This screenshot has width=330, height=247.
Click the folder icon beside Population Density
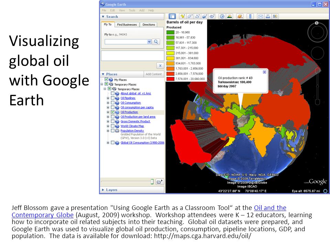tap(117, 131)
